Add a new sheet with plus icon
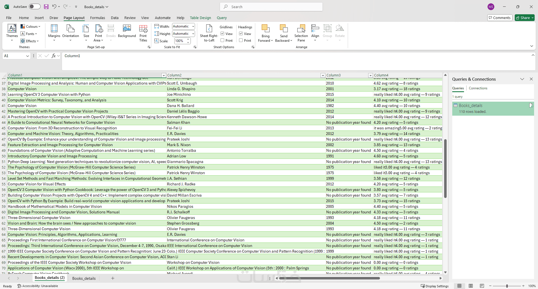538x289 pixels. click(113, 278)
